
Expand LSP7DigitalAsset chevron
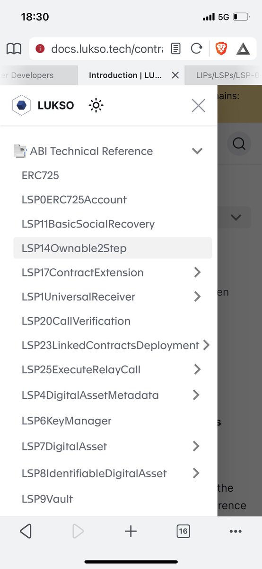pos(196,446)
